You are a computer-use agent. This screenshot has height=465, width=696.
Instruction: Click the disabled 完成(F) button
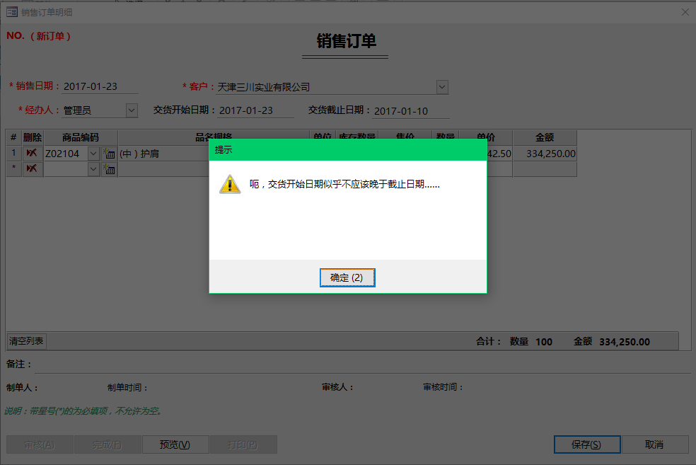coord(108,444)
